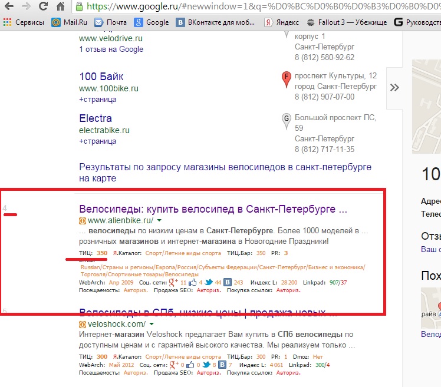Click phone number 8 (812) 907-07-00
This screenshot has height=387, width=441.
pos(325,97)
